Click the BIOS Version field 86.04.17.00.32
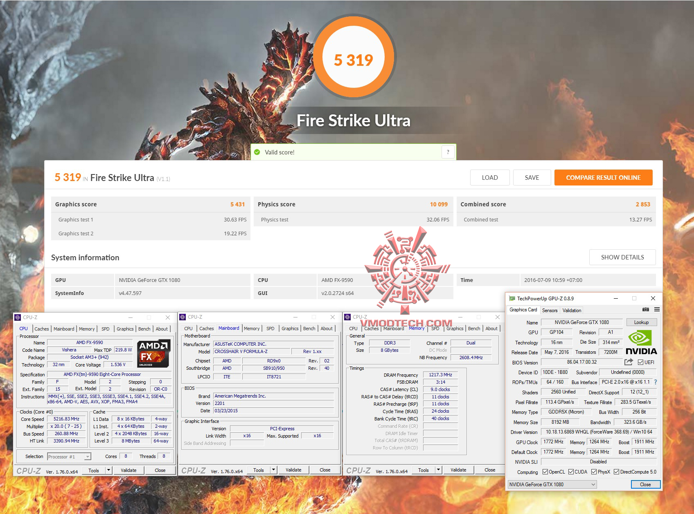The height and width of the screenshot is (514, 694). pos(581,362)
